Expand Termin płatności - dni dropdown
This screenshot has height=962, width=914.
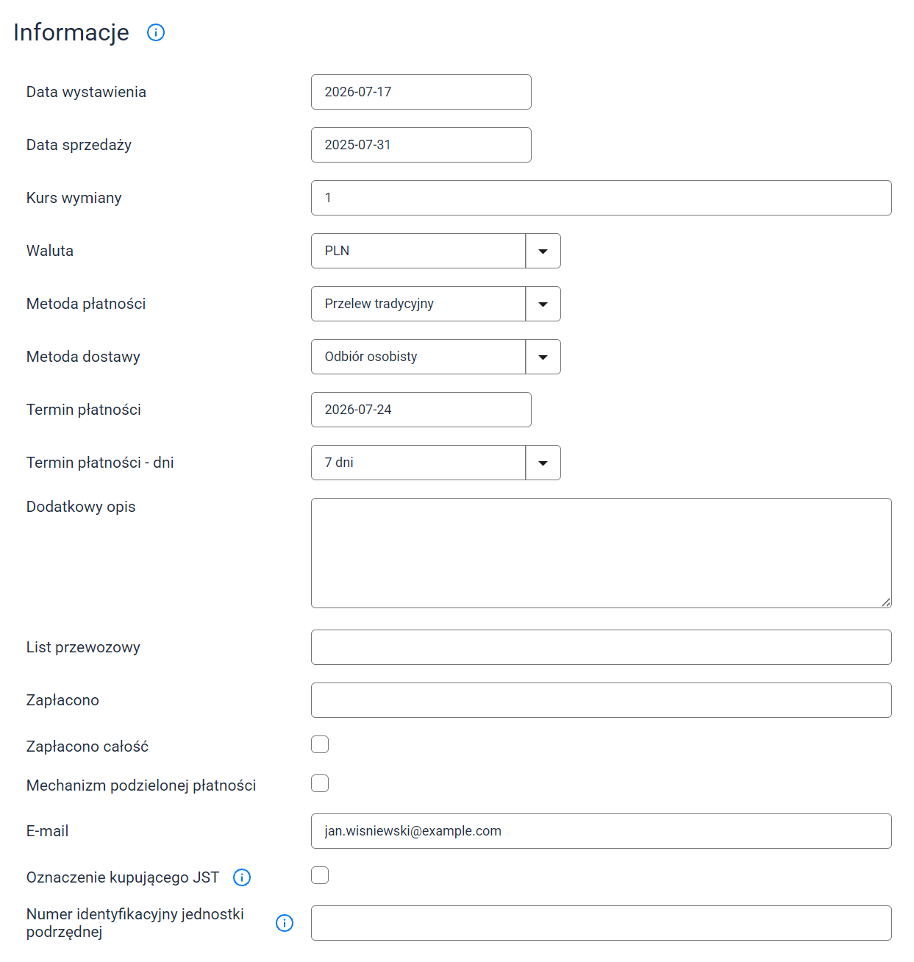tap(543, 463)
